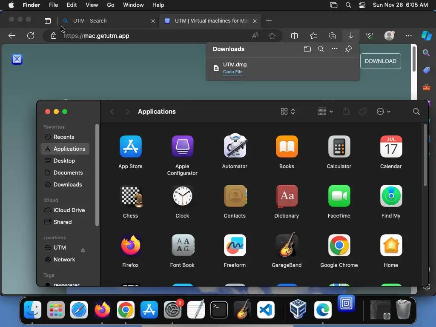Select the FaceTime app icon

[x=339, y=196]
